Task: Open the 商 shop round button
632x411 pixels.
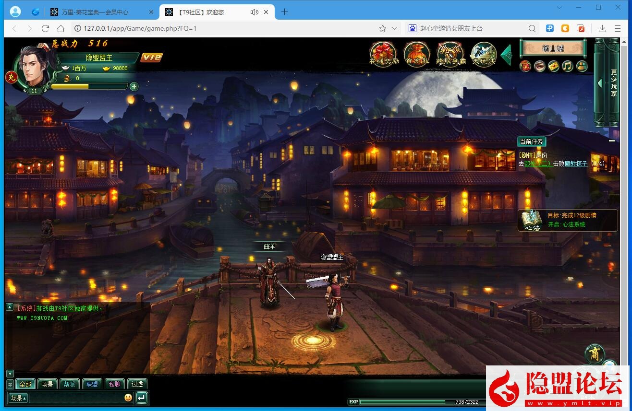Action: [595, 354]
